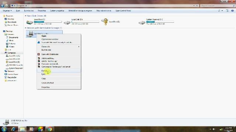Select DVD RW Drive in sidebar tree

[x=16, y=65]
